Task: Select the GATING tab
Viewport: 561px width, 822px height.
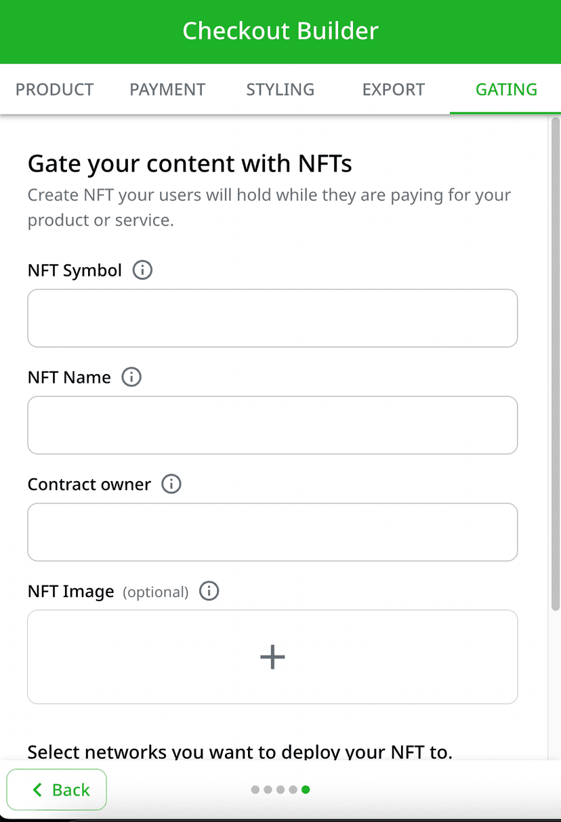Action: [x=505, y=89]
